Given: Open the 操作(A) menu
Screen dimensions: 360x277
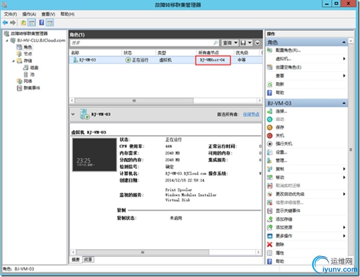Looking at the screenshot, I should pyautogui.click(x=29, y=14).
